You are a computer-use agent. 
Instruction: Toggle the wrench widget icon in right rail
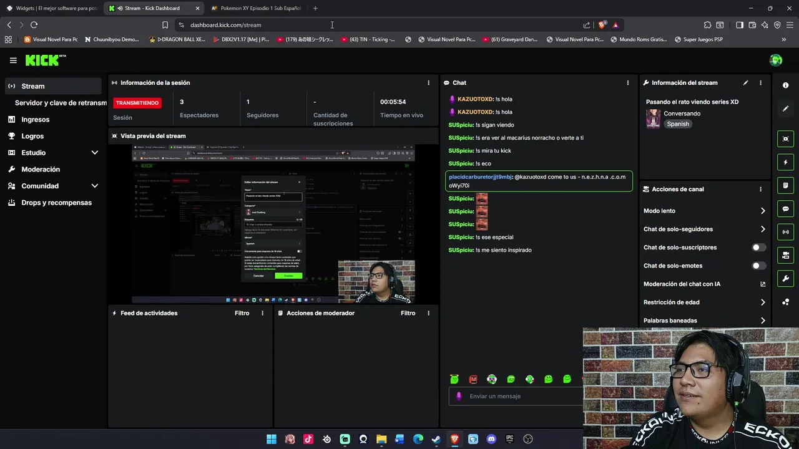pyautogui.click(x=785, y=279)
